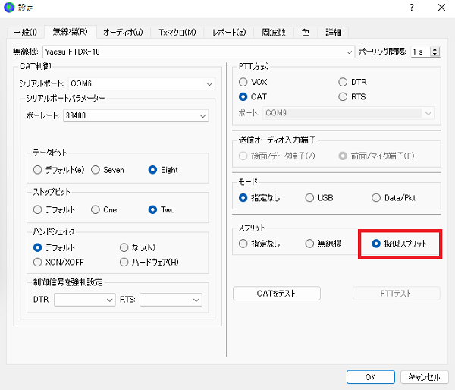The height and width of the screenshot is (390, 455).
Task: Choose RTS as PTT method
Action: tap(344, 97)
